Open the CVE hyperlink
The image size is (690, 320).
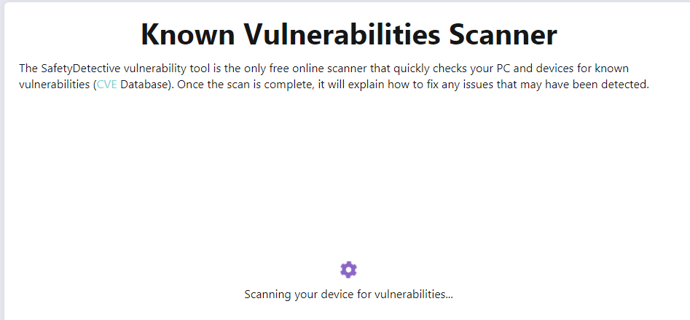click(x=107, y=85)
